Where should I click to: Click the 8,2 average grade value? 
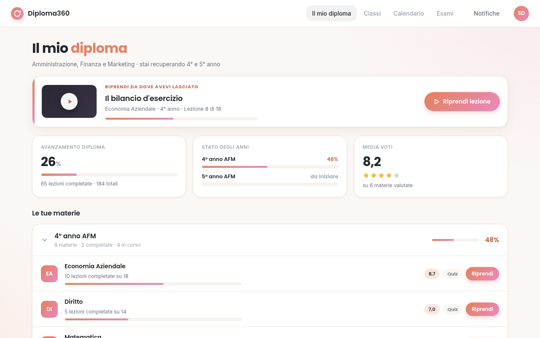pos(372,162)
